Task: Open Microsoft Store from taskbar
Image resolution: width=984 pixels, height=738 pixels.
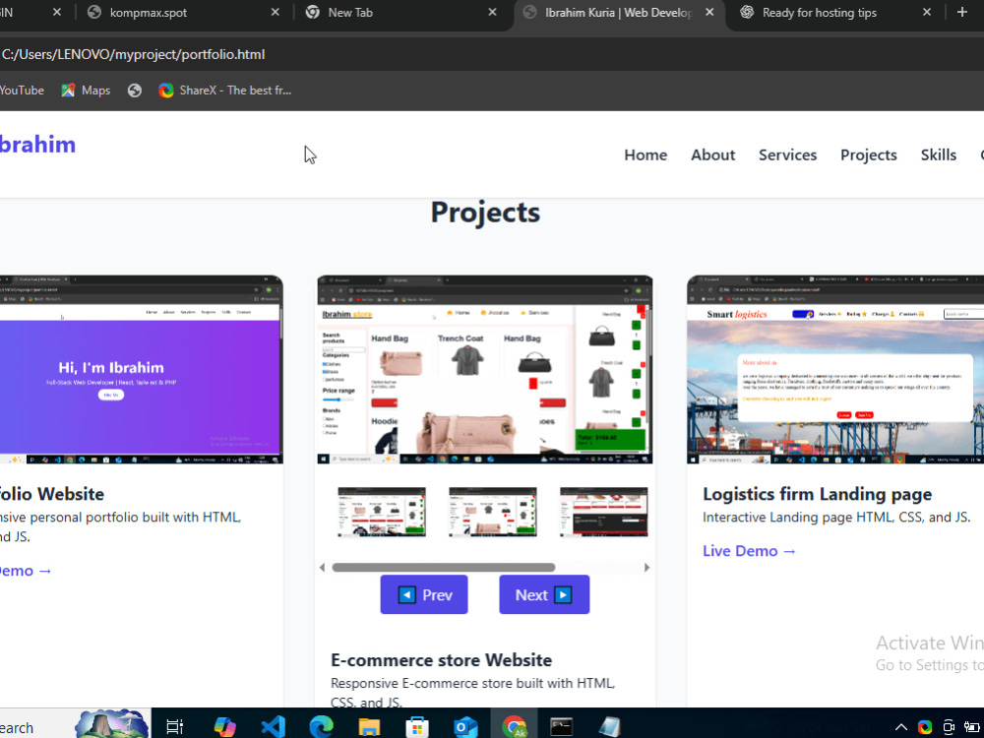Action: (x=416, y=727)
